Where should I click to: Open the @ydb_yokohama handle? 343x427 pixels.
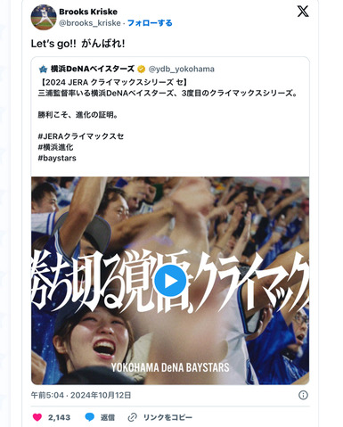pyautogui.click(x=181, y=70)
